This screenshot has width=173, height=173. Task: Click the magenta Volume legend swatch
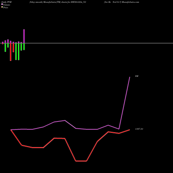pos(2,4)
